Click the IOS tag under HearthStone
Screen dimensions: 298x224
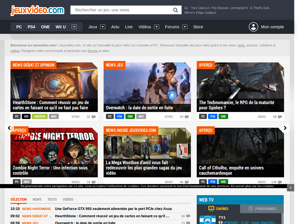pos(26,116)
